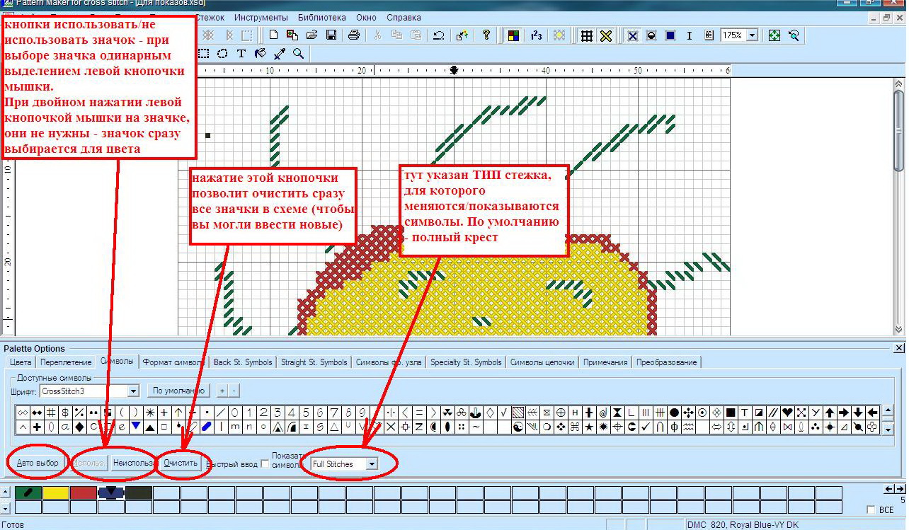Viewport: 909px width, 530px height.
Task: Tick the ВСЕ checkbox near palette
Action: click(871, 509)
